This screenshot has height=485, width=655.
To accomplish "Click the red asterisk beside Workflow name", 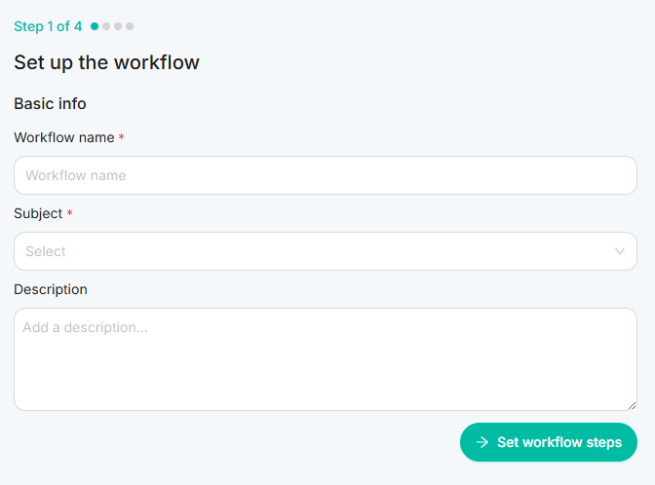I will pos(122,138).
